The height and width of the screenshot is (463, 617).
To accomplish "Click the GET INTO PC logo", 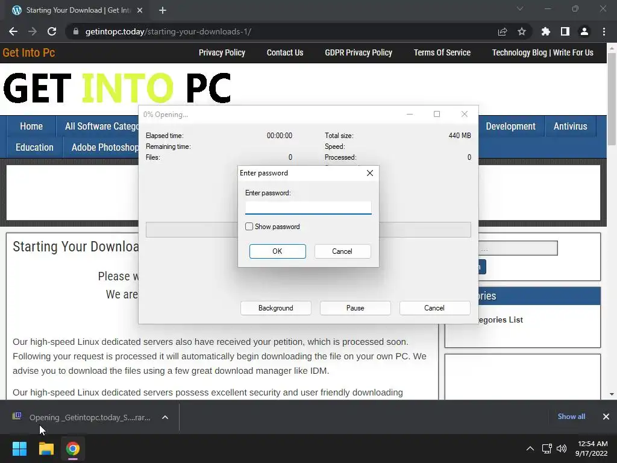I will tap(117, 88).
